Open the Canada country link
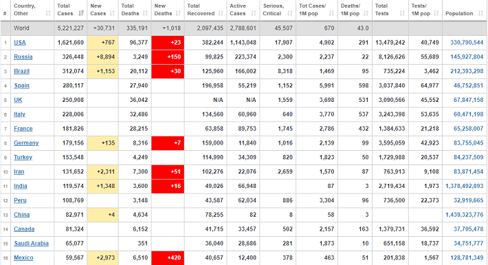Image resolution: width=488 pixels, height=265 pixels. point(24,229)
